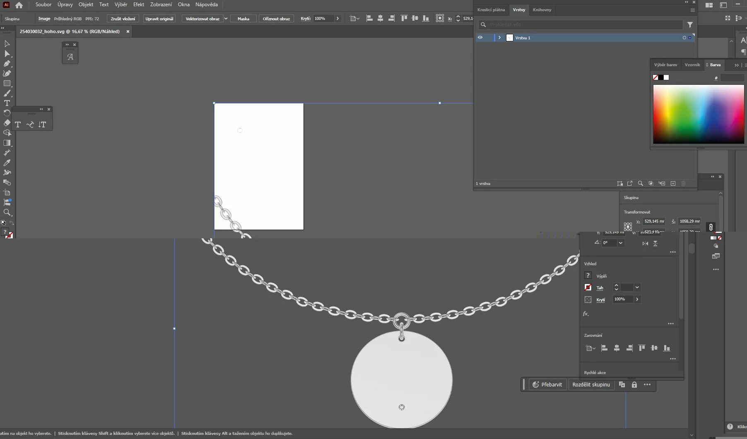The image size is (747, 439).
Task: Open the Efekt menu
Action: point(139,5)
